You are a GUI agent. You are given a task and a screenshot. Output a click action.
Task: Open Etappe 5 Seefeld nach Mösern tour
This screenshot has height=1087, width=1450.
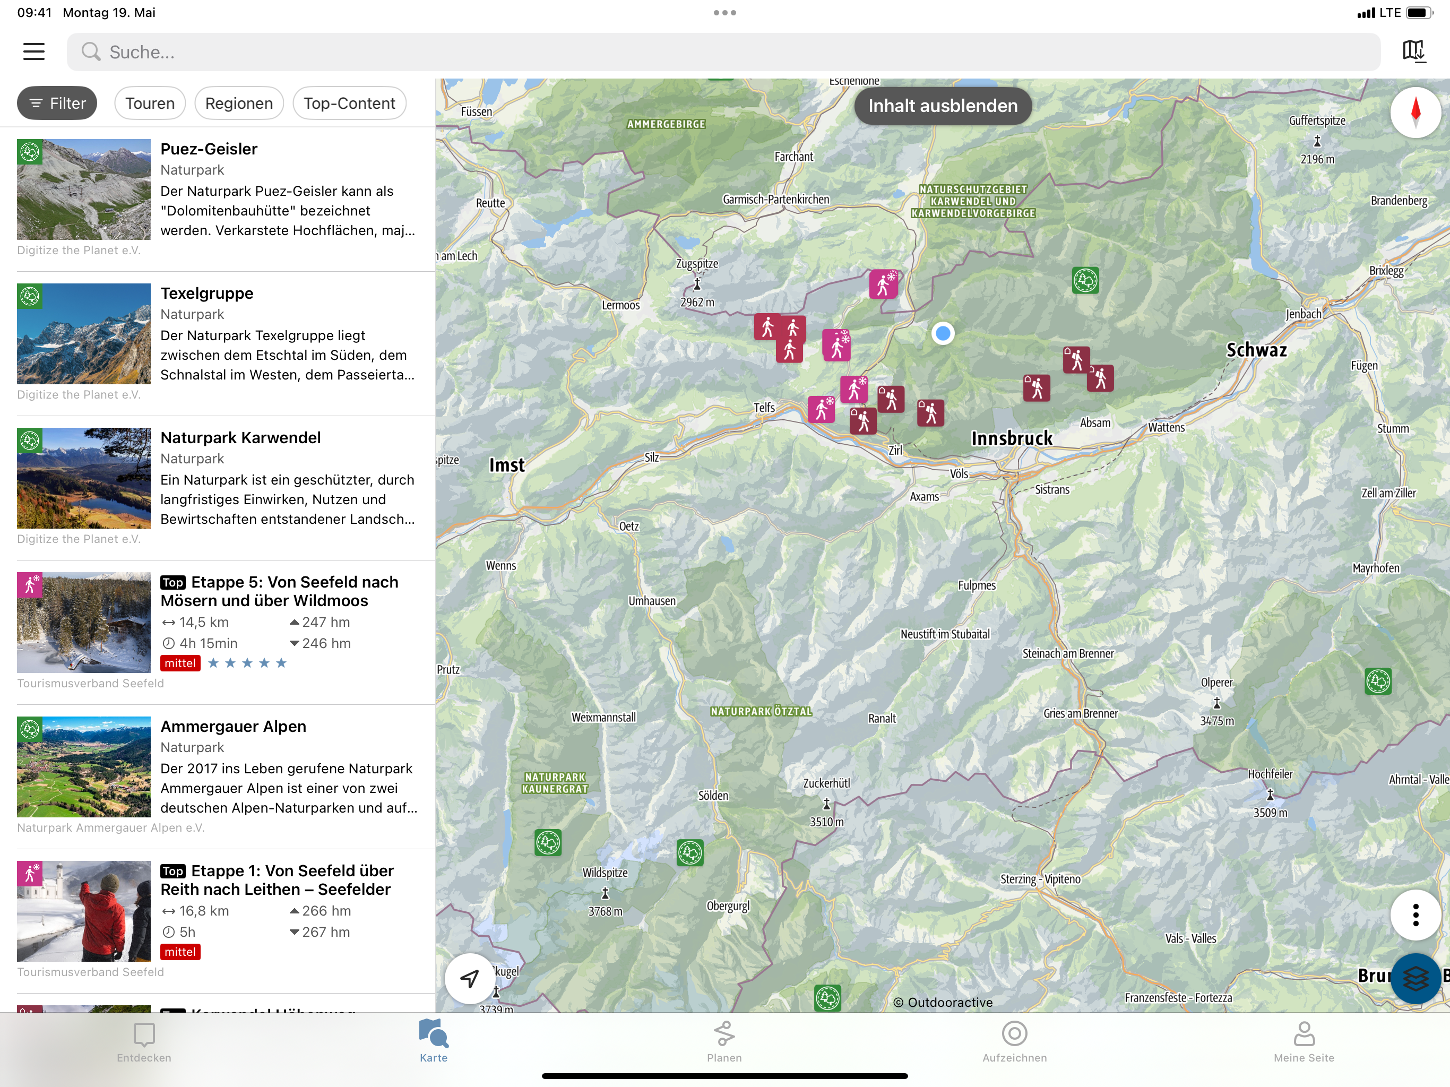(x=218, y=632)
